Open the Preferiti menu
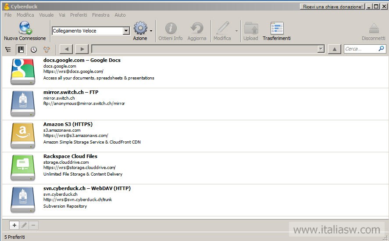Screen dimensions: 389x241 pyautogui.click(x=79, y=15)
